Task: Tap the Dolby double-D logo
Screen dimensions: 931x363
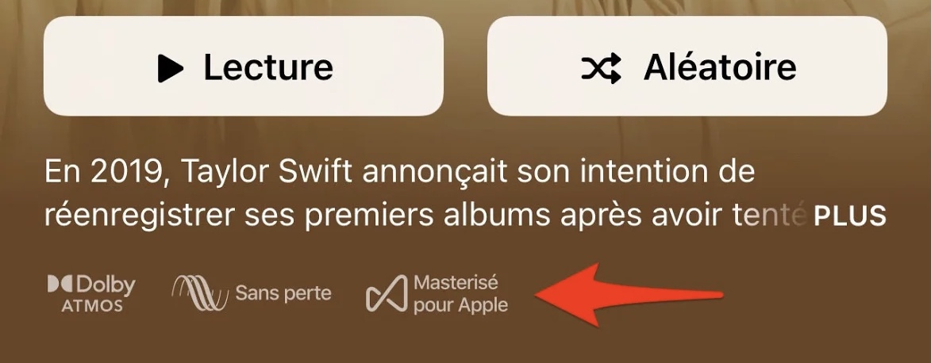Action: click(60, 284)
